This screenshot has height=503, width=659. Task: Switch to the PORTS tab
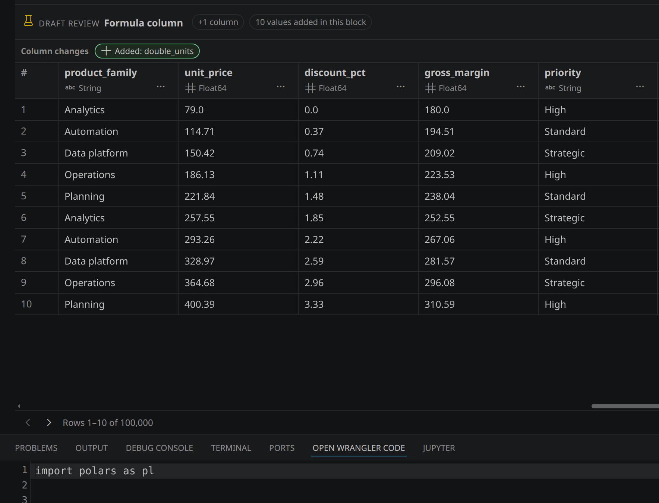tap(282, 448)
